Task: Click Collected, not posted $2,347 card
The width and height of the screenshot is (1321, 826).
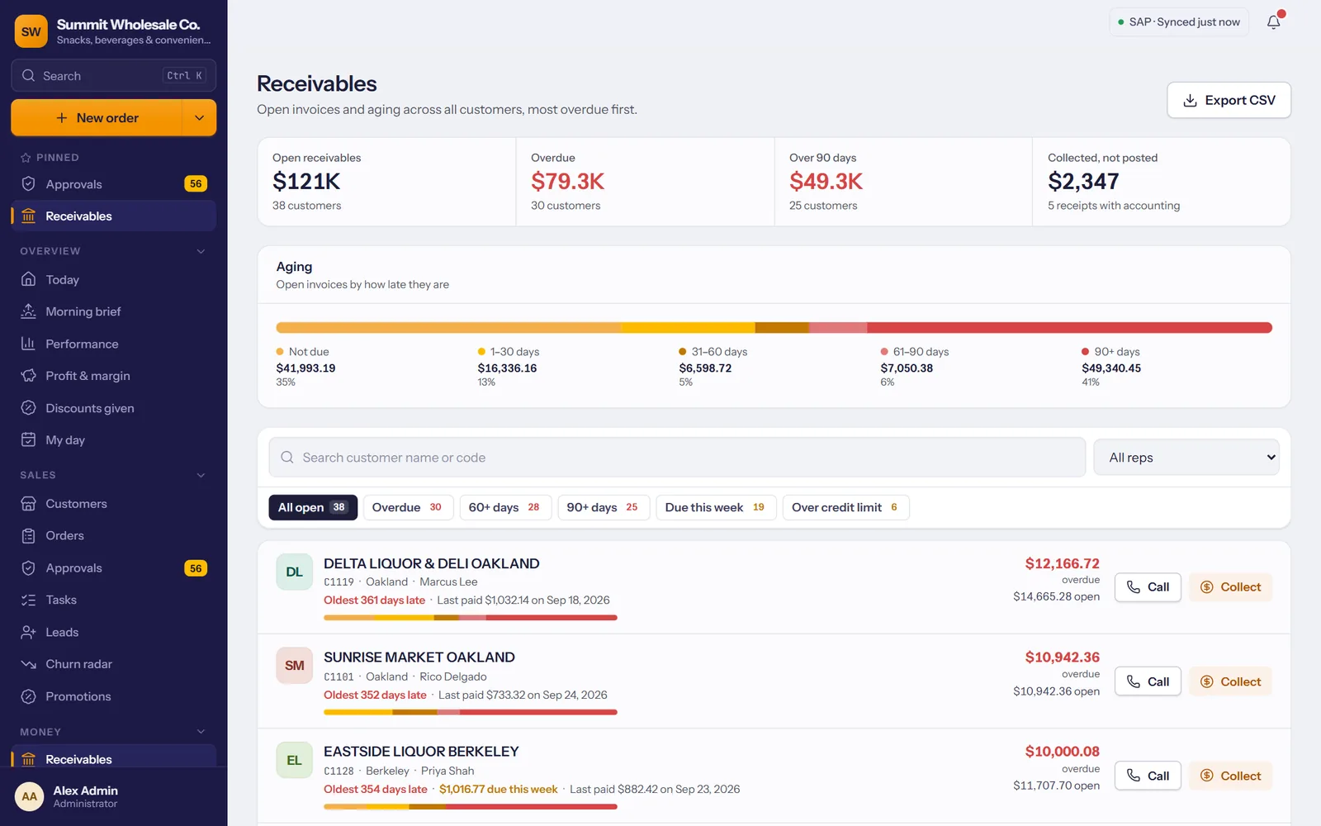Action: point(1161,182)
